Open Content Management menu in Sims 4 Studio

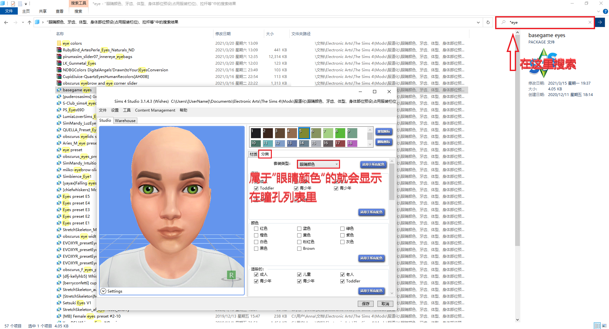[x=155, y=110]
